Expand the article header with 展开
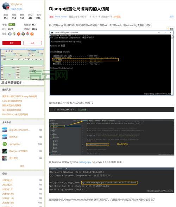Screen dimensions: 176x207 (171, 17)
